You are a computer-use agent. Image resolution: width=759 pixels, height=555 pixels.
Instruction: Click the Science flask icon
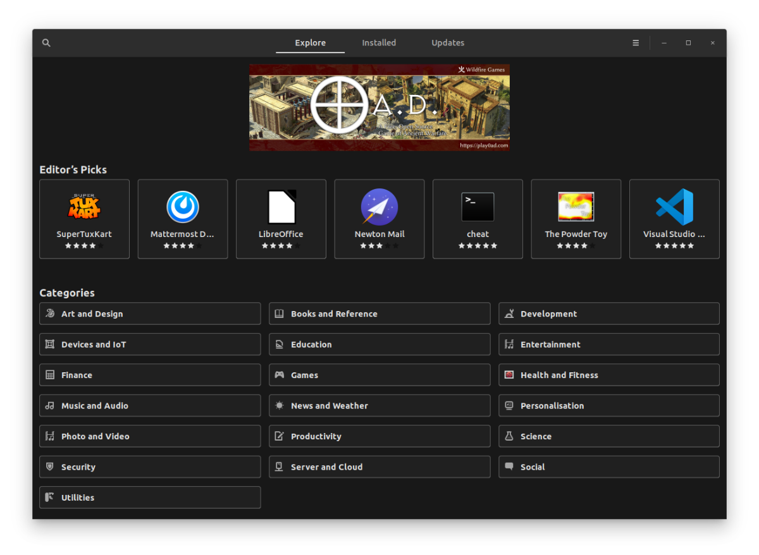(509, 436)
